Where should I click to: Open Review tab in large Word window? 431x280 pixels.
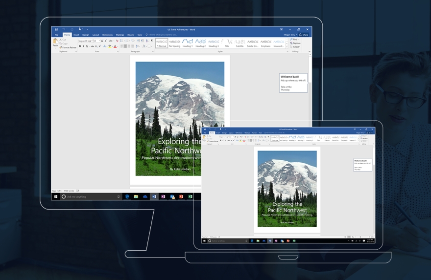tap(131, 35)
